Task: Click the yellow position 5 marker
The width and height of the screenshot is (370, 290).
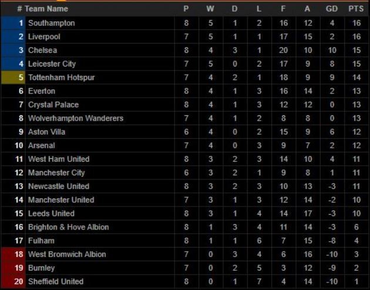Action: (13, 77)
